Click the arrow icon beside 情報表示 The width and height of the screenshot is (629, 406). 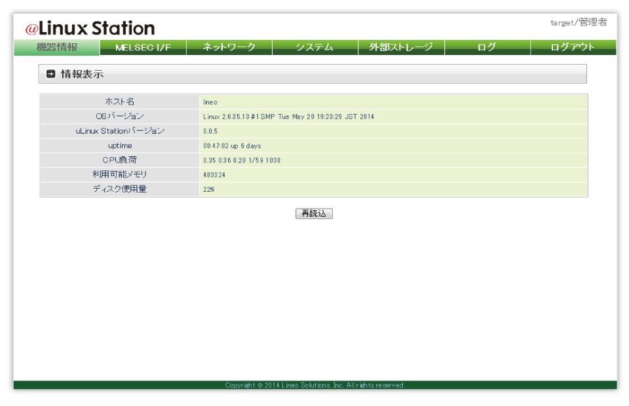tap(51, 75)
